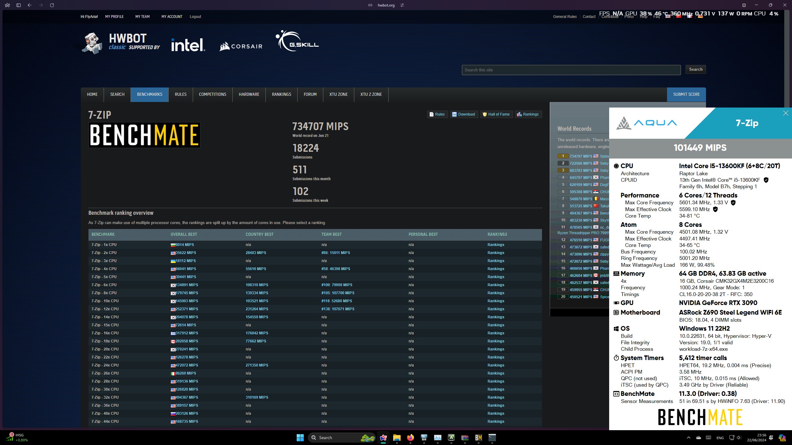
Task: Launch Firefox from the taskbar
Action: pyautogui.click(x=411, y=438)
